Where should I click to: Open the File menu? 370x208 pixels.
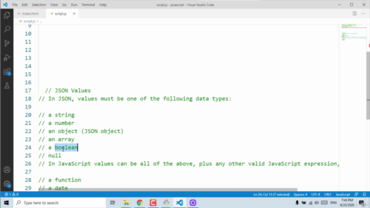pyautogui.click(x=14, y=5)
